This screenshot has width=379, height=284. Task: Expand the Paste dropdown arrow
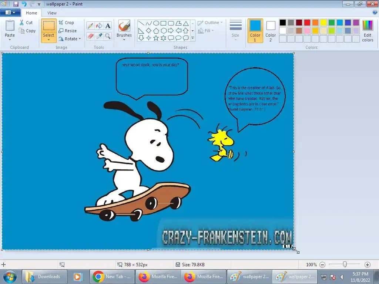click(x=10, y=40)
